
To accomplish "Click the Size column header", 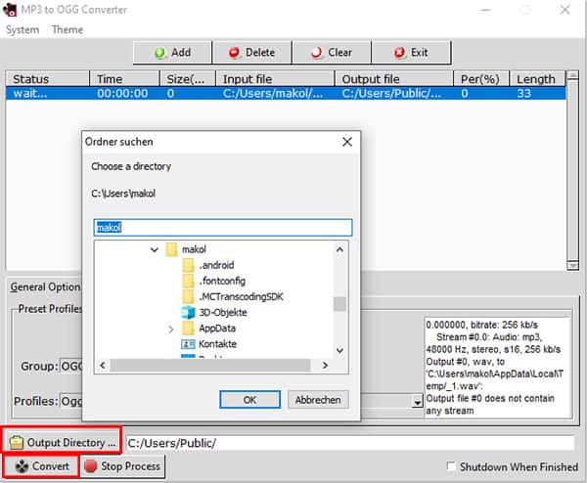I will click(188, 79).
